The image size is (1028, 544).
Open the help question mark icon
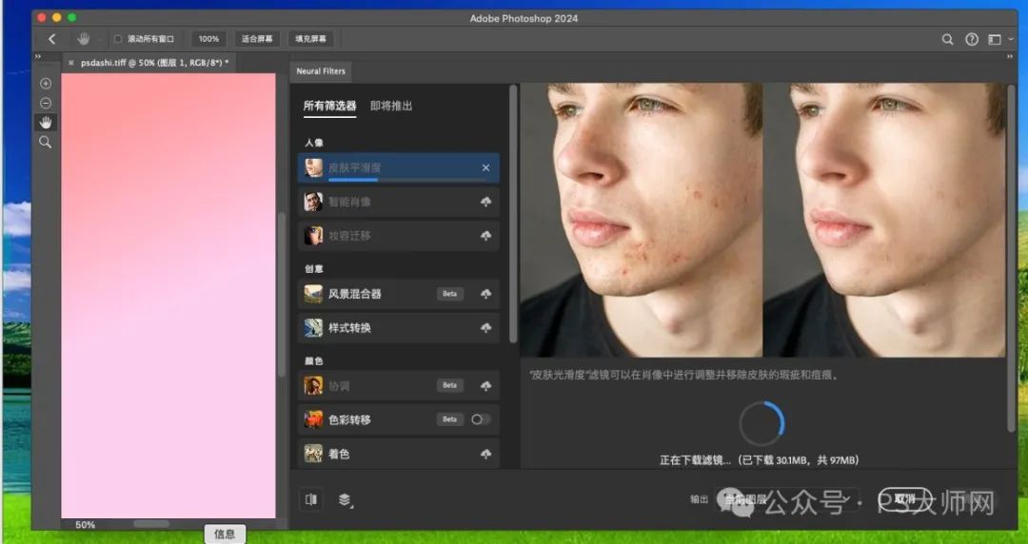coord(972,39)
